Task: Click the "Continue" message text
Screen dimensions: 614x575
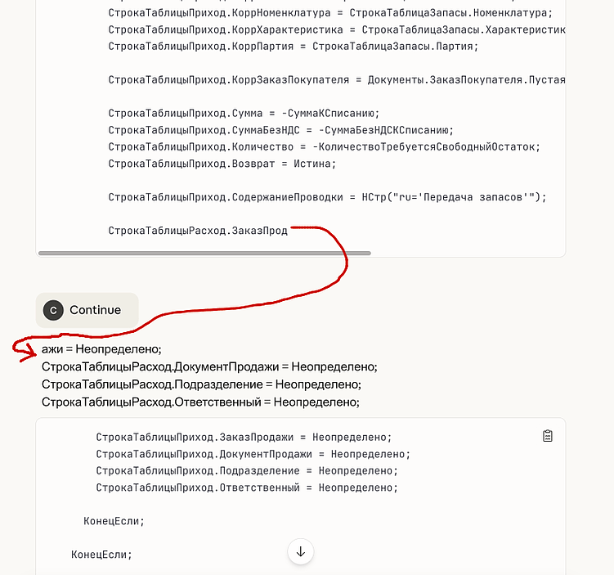Action: (x=95, y=310)
